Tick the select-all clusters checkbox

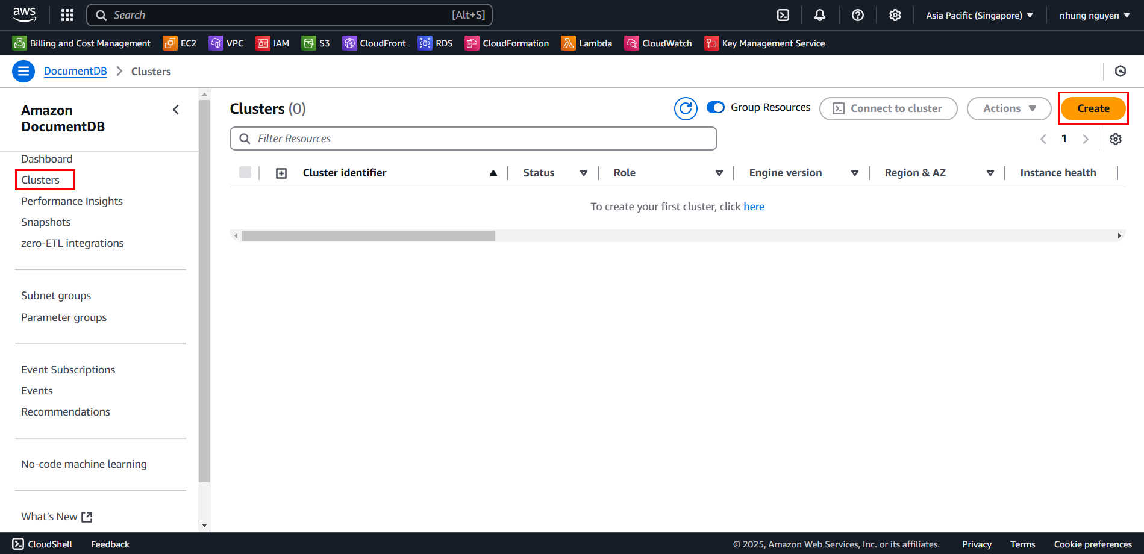coord(245,172)
